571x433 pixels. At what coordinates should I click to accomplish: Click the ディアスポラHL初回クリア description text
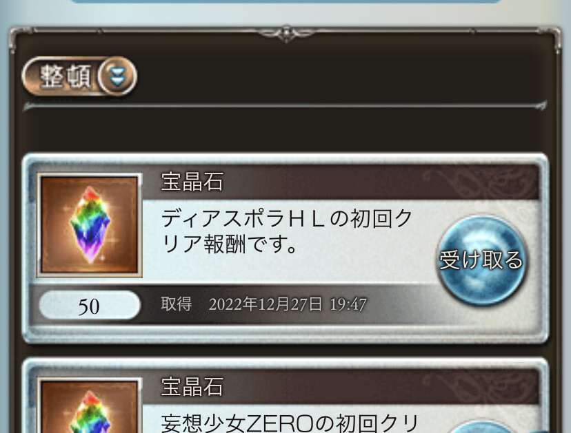tap(286, 231)
